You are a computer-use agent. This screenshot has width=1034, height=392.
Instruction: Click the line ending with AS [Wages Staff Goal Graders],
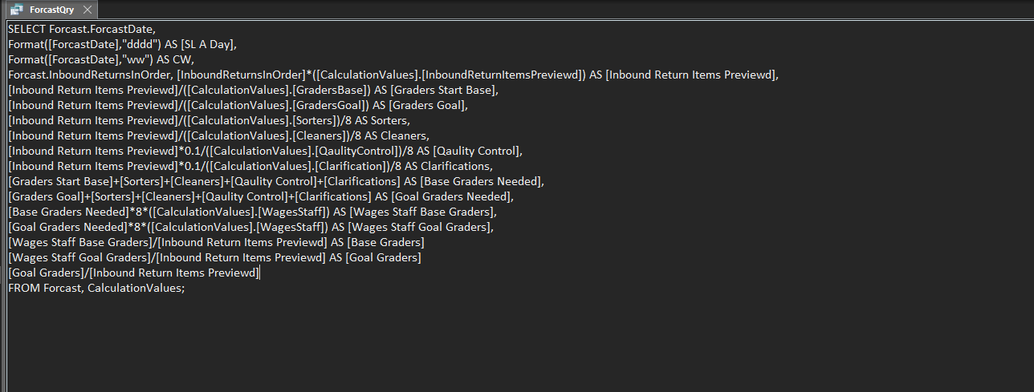point(250,227)
